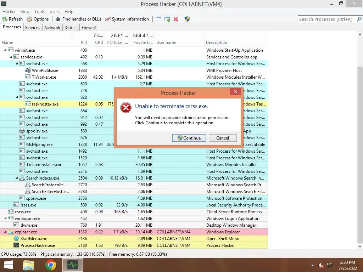363x272 pixels.
Task: Click the ProcessHacker.exe process icon
Action: click(16, 245)
